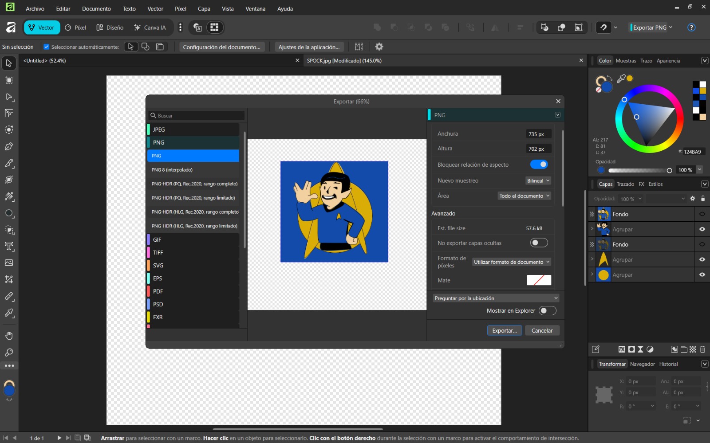This screenshot has width=710, height=443.
Task: Grab the Hand tool for panning
Action: coord(8,335)
